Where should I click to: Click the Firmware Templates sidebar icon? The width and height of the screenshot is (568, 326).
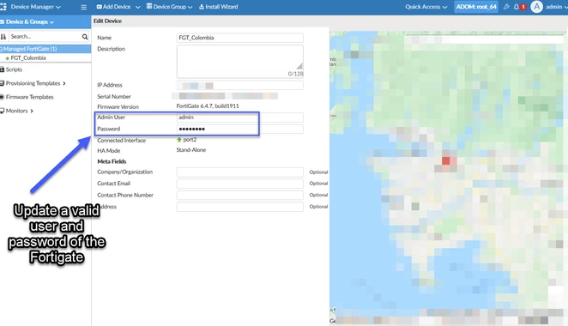(x=3, y=97)
